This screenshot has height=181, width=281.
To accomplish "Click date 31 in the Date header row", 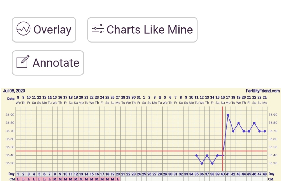I will click(x=139, y=98).
